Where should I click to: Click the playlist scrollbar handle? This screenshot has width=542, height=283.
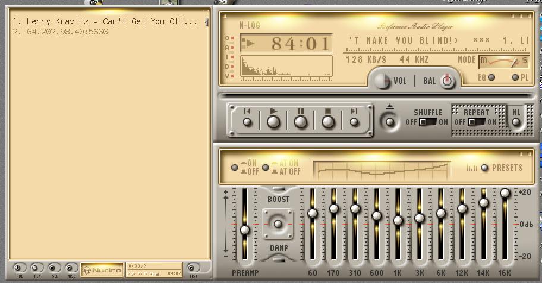(x=207, y=21)
